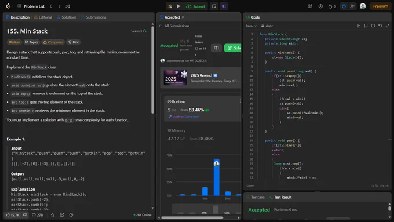Like the problem with thumbs up 15.7K
This screenshot has height=222, width=394.
(13, 215)
